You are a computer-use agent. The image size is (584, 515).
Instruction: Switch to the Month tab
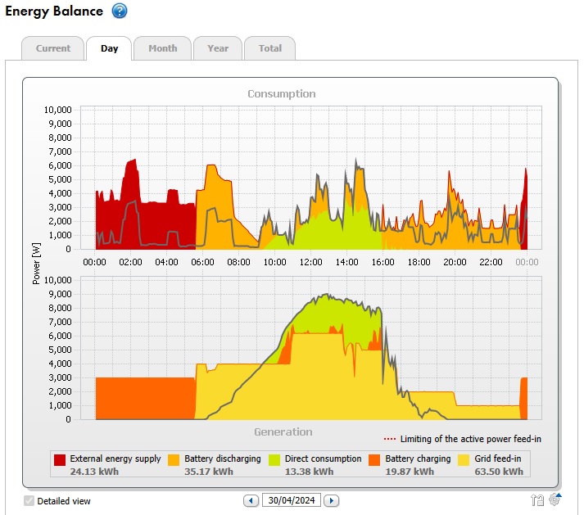coord(163,48)
